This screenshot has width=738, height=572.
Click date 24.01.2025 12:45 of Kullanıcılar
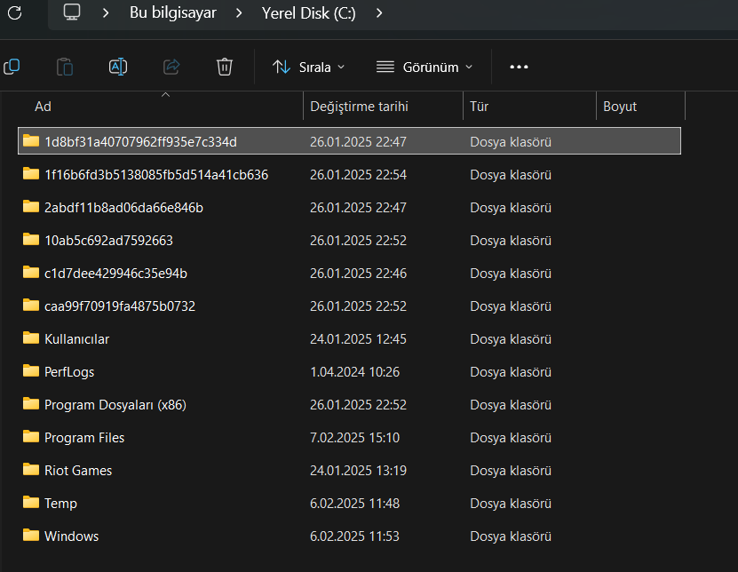pyautogui.click(x=358, y=339)
